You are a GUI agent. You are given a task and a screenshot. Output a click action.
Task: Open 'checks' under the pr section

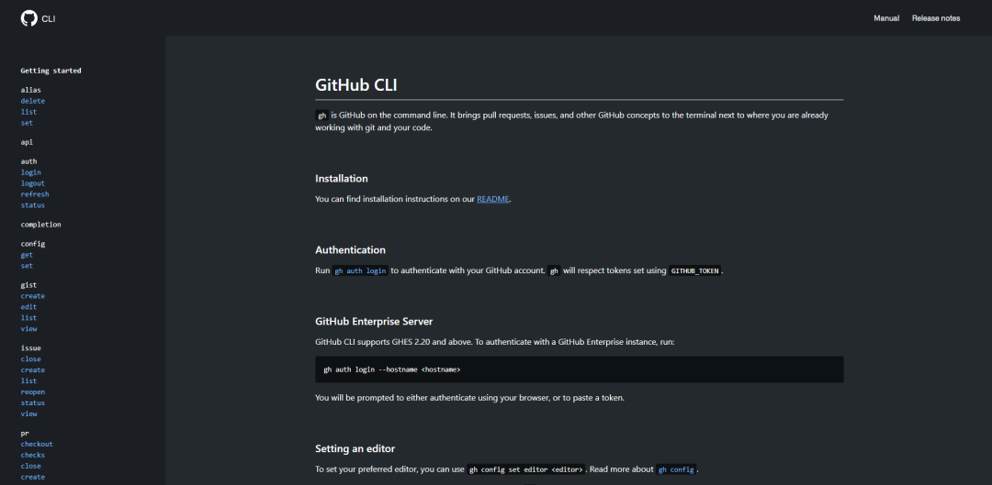[x=33, y=455]
